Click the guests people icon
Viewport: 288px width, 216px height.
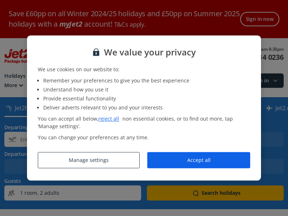(x=12, y=193)
